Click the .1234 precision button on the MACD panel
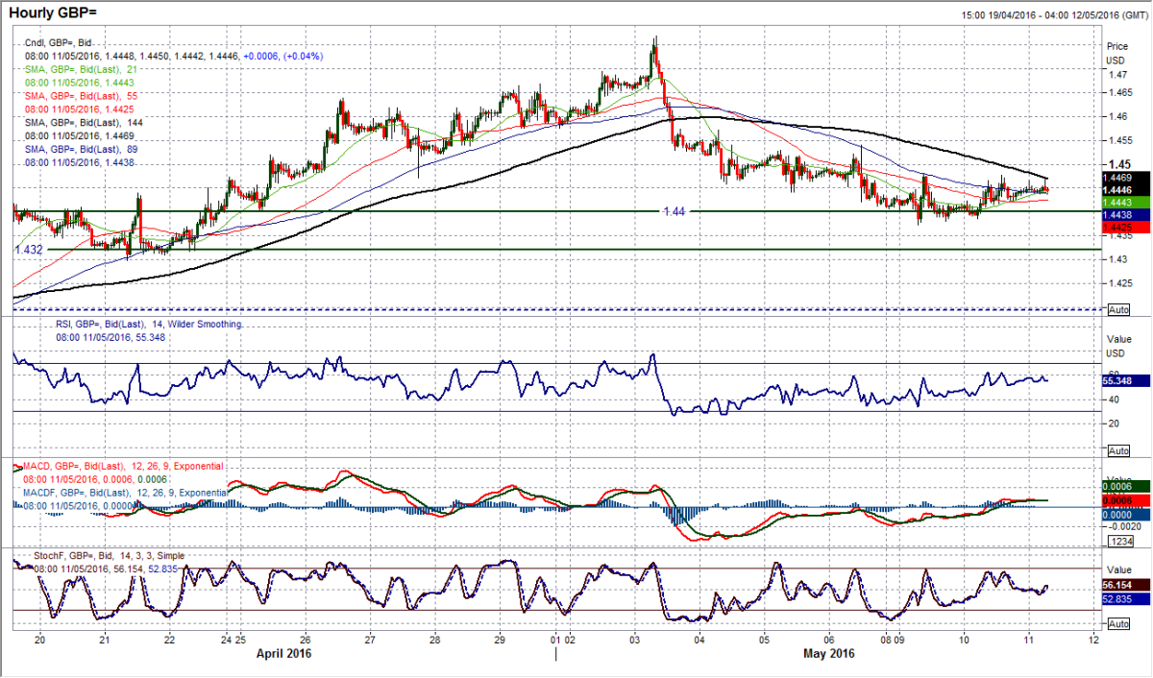The image size is (1153, 678). (x=1118, y=543)
